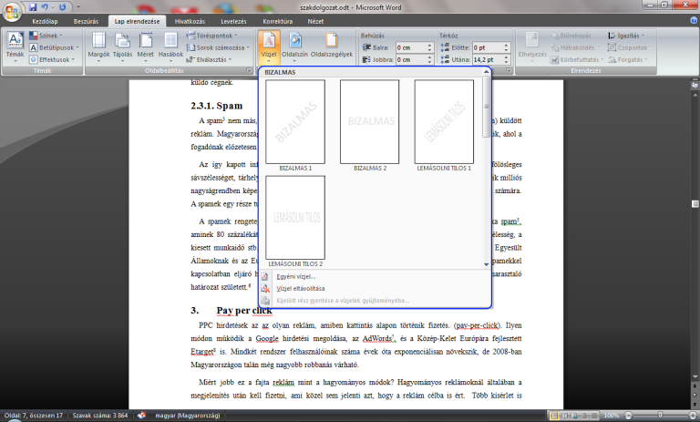
Task: Switch to Kezdőlap tab
Action: (45, 21)
